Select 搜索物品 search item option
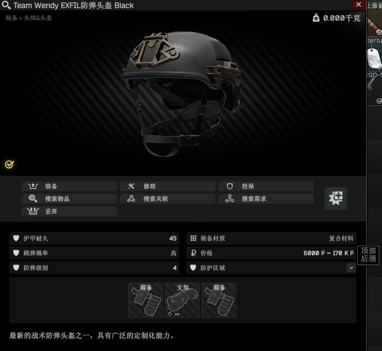 coord(69,199)
